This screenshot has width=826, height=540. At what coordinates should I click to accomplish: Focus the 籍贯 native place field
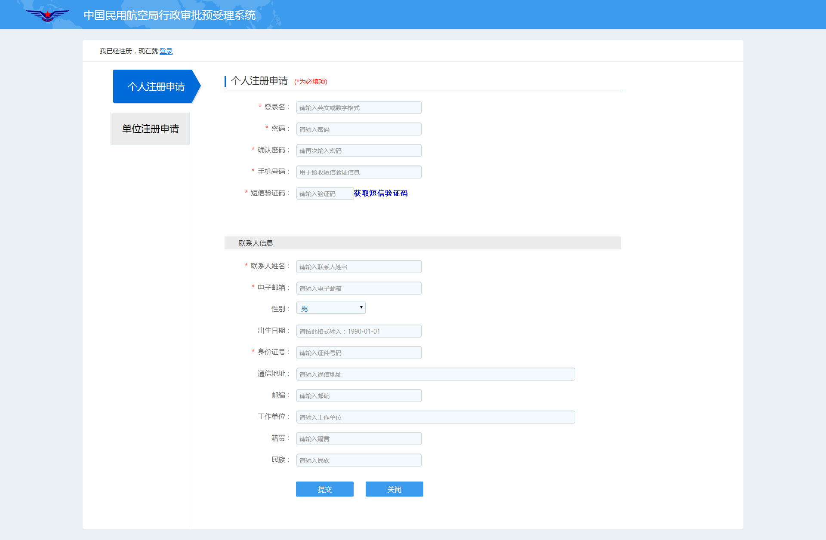click(359, 439)
